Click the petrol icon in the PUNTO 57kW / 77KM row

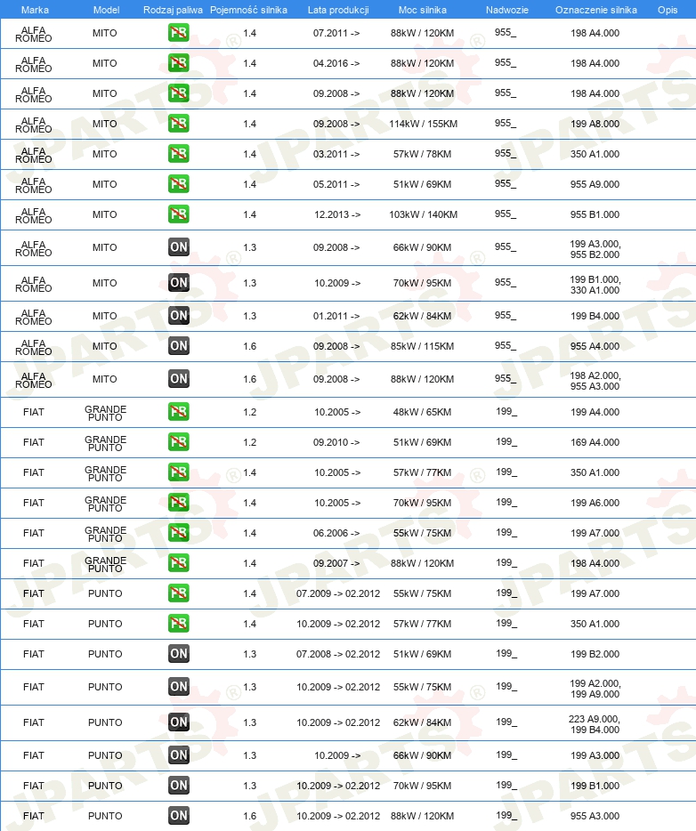[x=178, y=623]
